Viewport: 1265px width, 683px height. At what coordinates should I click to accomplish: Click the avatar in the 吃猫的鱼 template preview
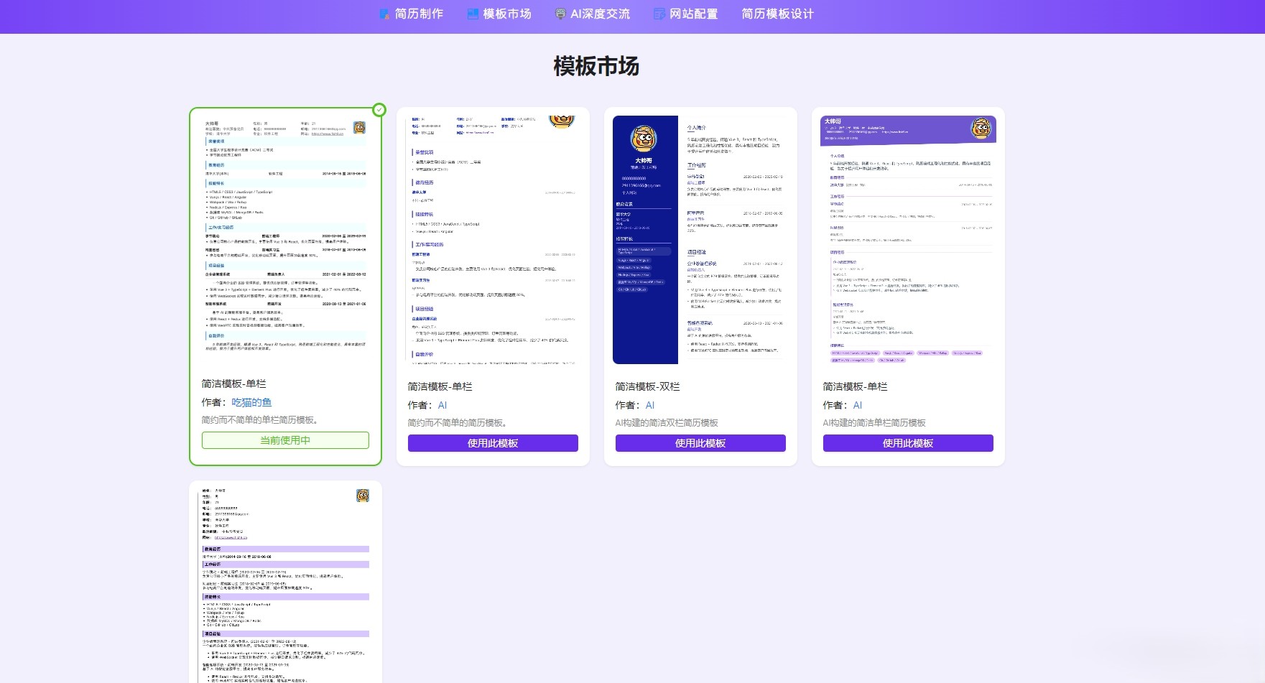click(x=359, y=128)
